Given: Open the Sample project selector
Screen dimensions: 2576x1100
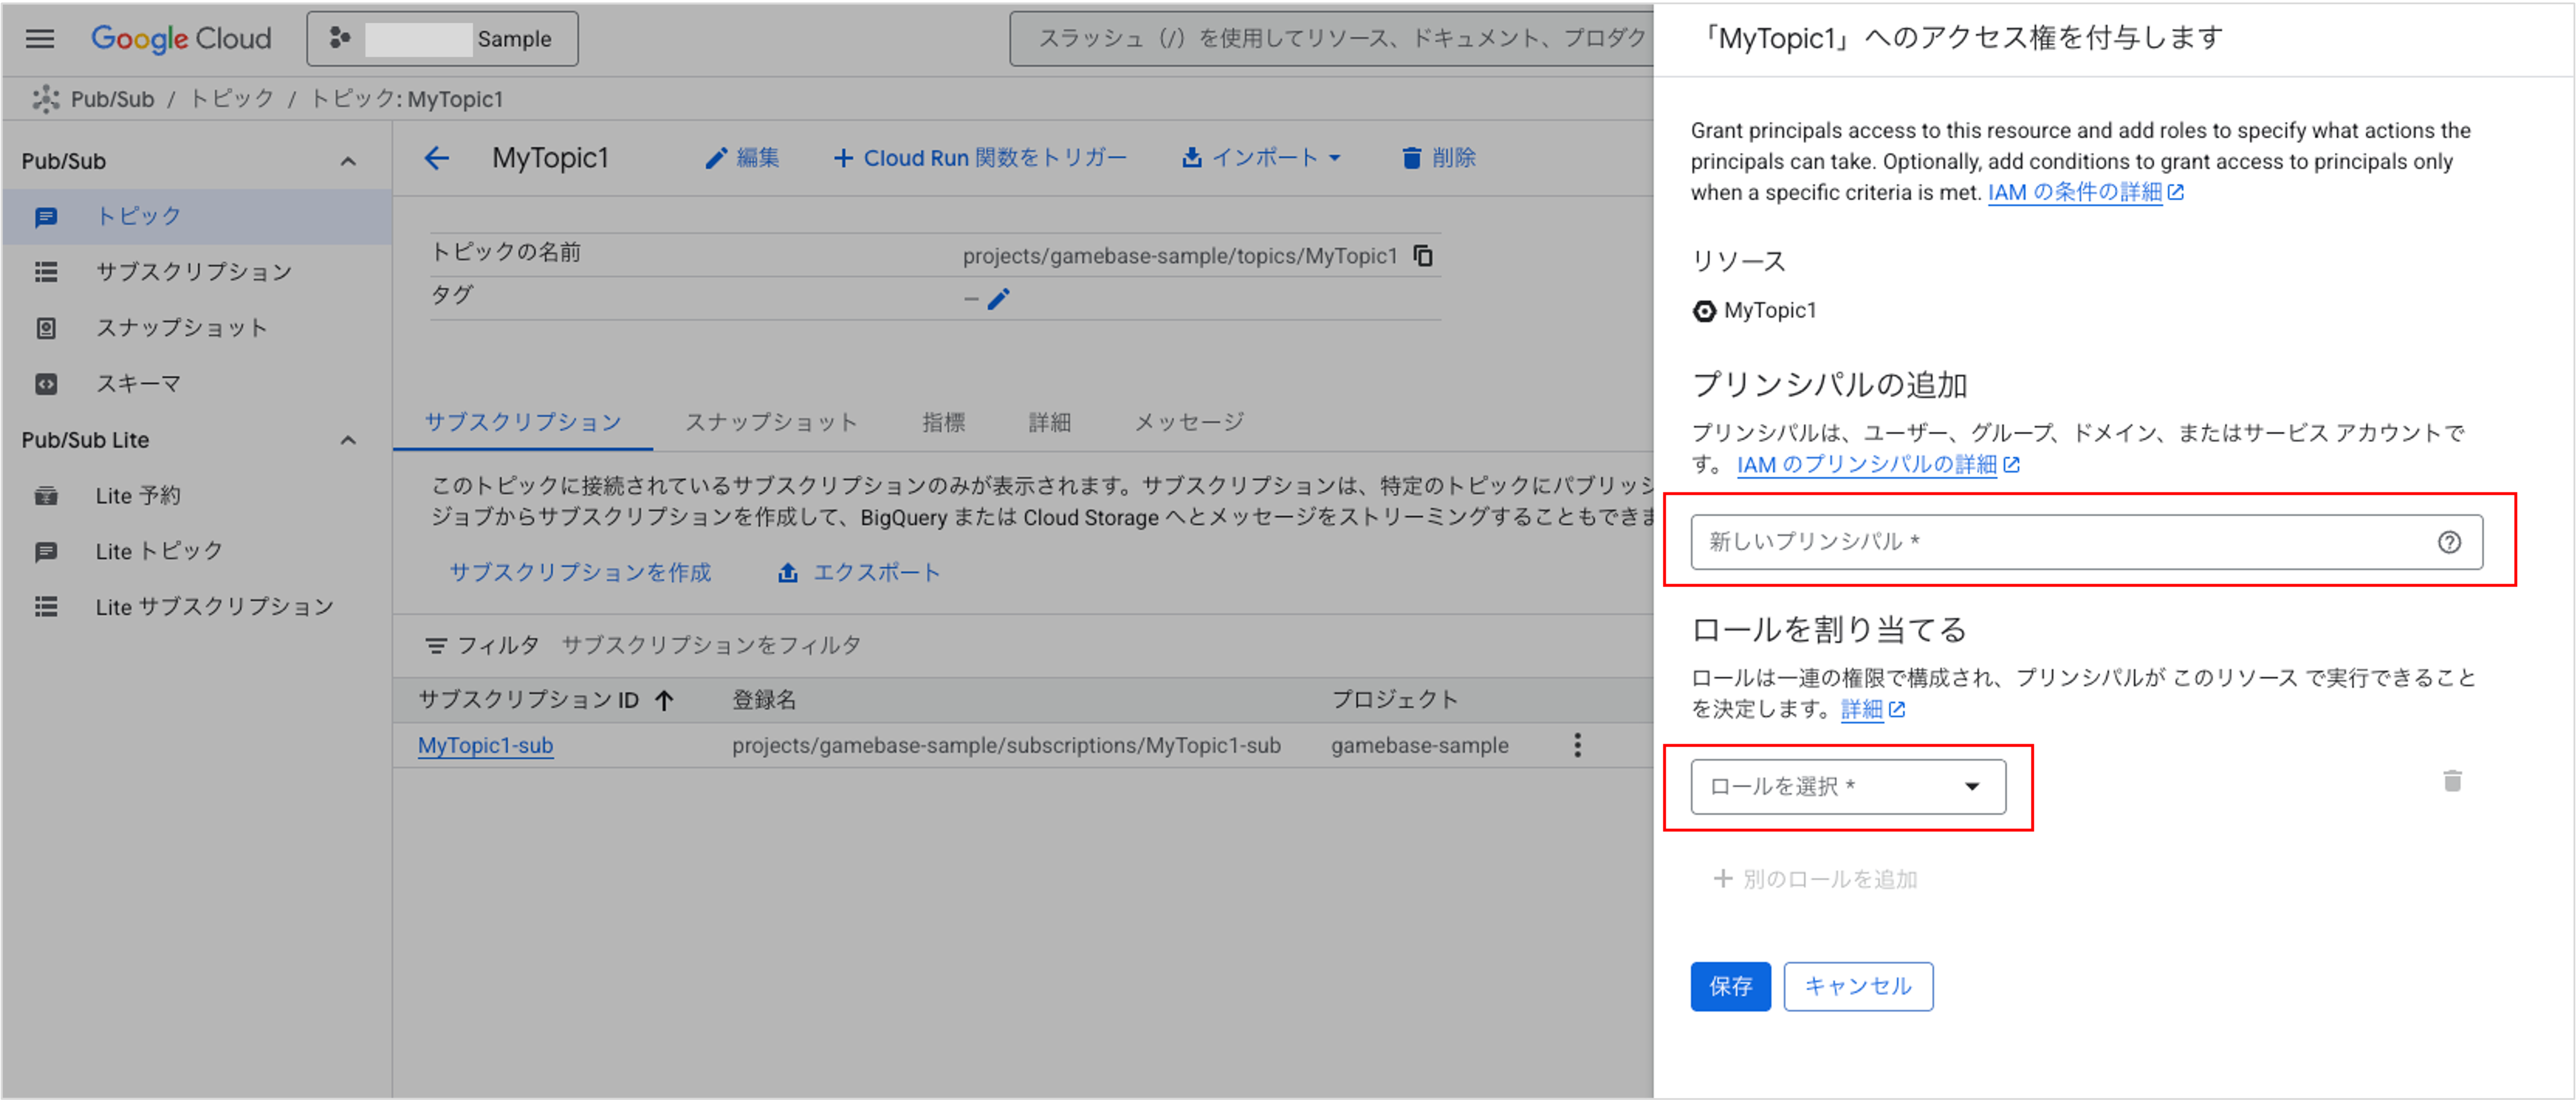Looking at the screenshot, I should [x=442, y=39].
